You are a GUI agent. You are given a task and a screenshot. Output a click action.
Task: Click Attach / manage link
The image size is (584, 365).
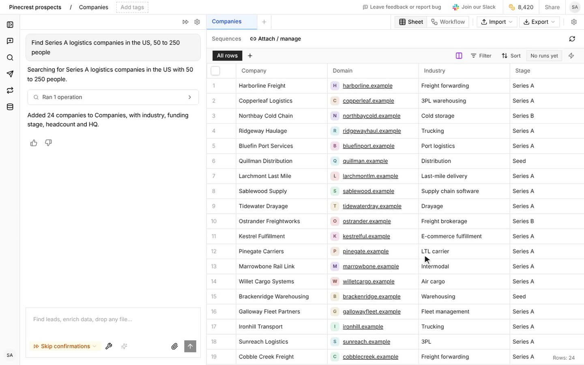point(275,39)
